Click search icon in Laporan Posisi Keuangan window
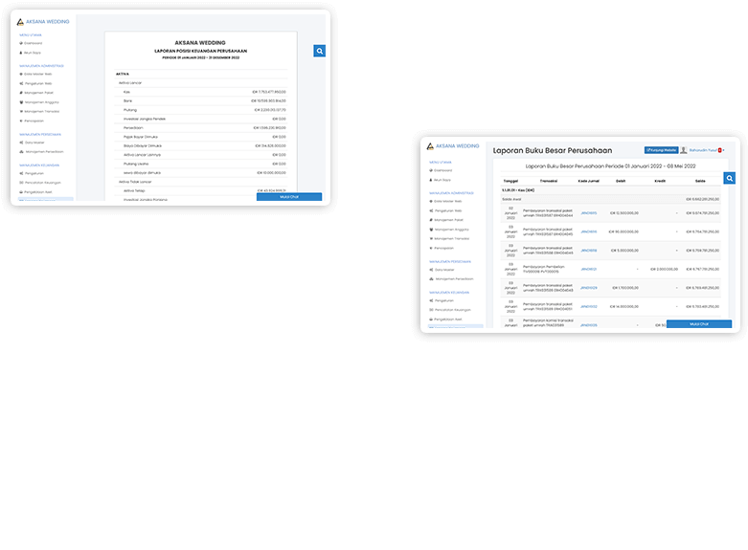Viewport: 748px width, 550px height. [x=320, y=52]
